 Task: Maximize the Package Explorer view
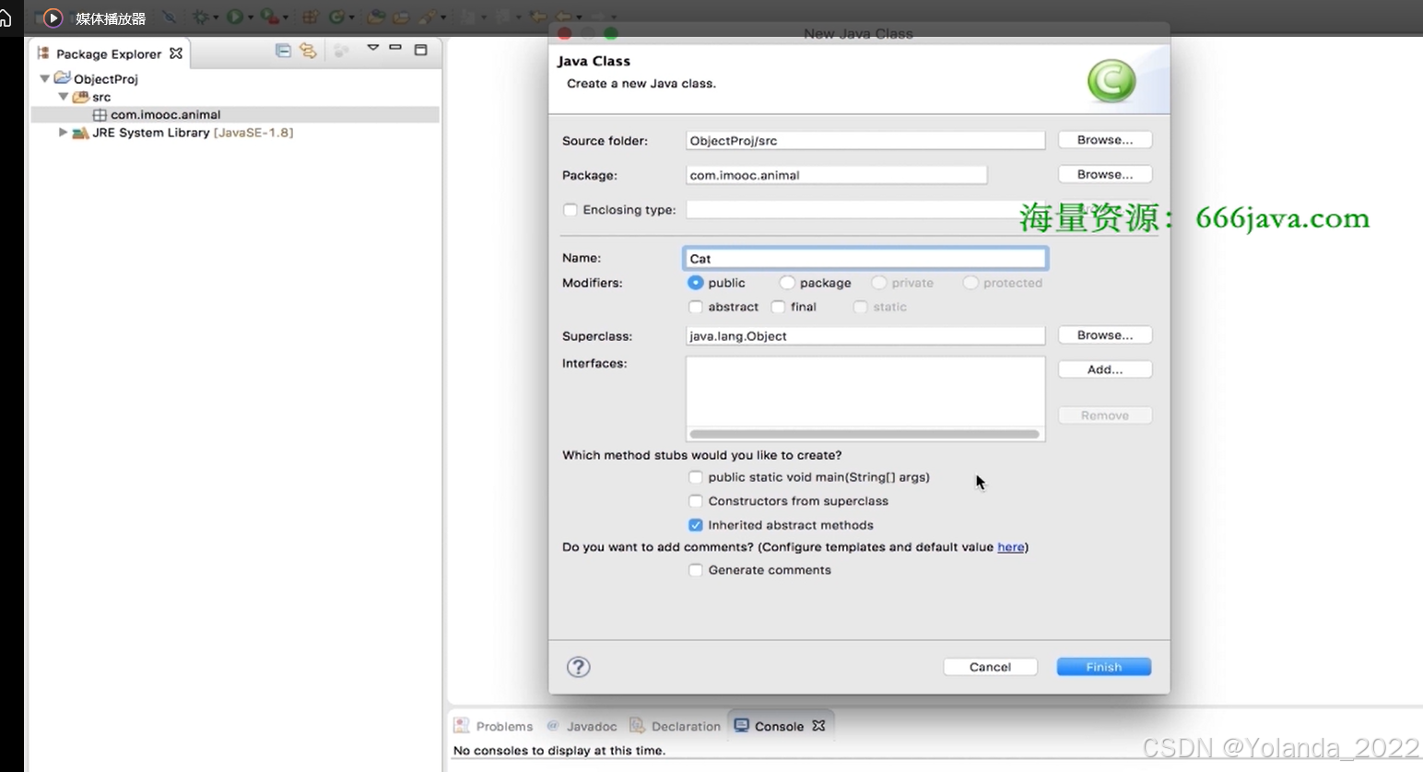pyautogui.click(x=420, y=50)
